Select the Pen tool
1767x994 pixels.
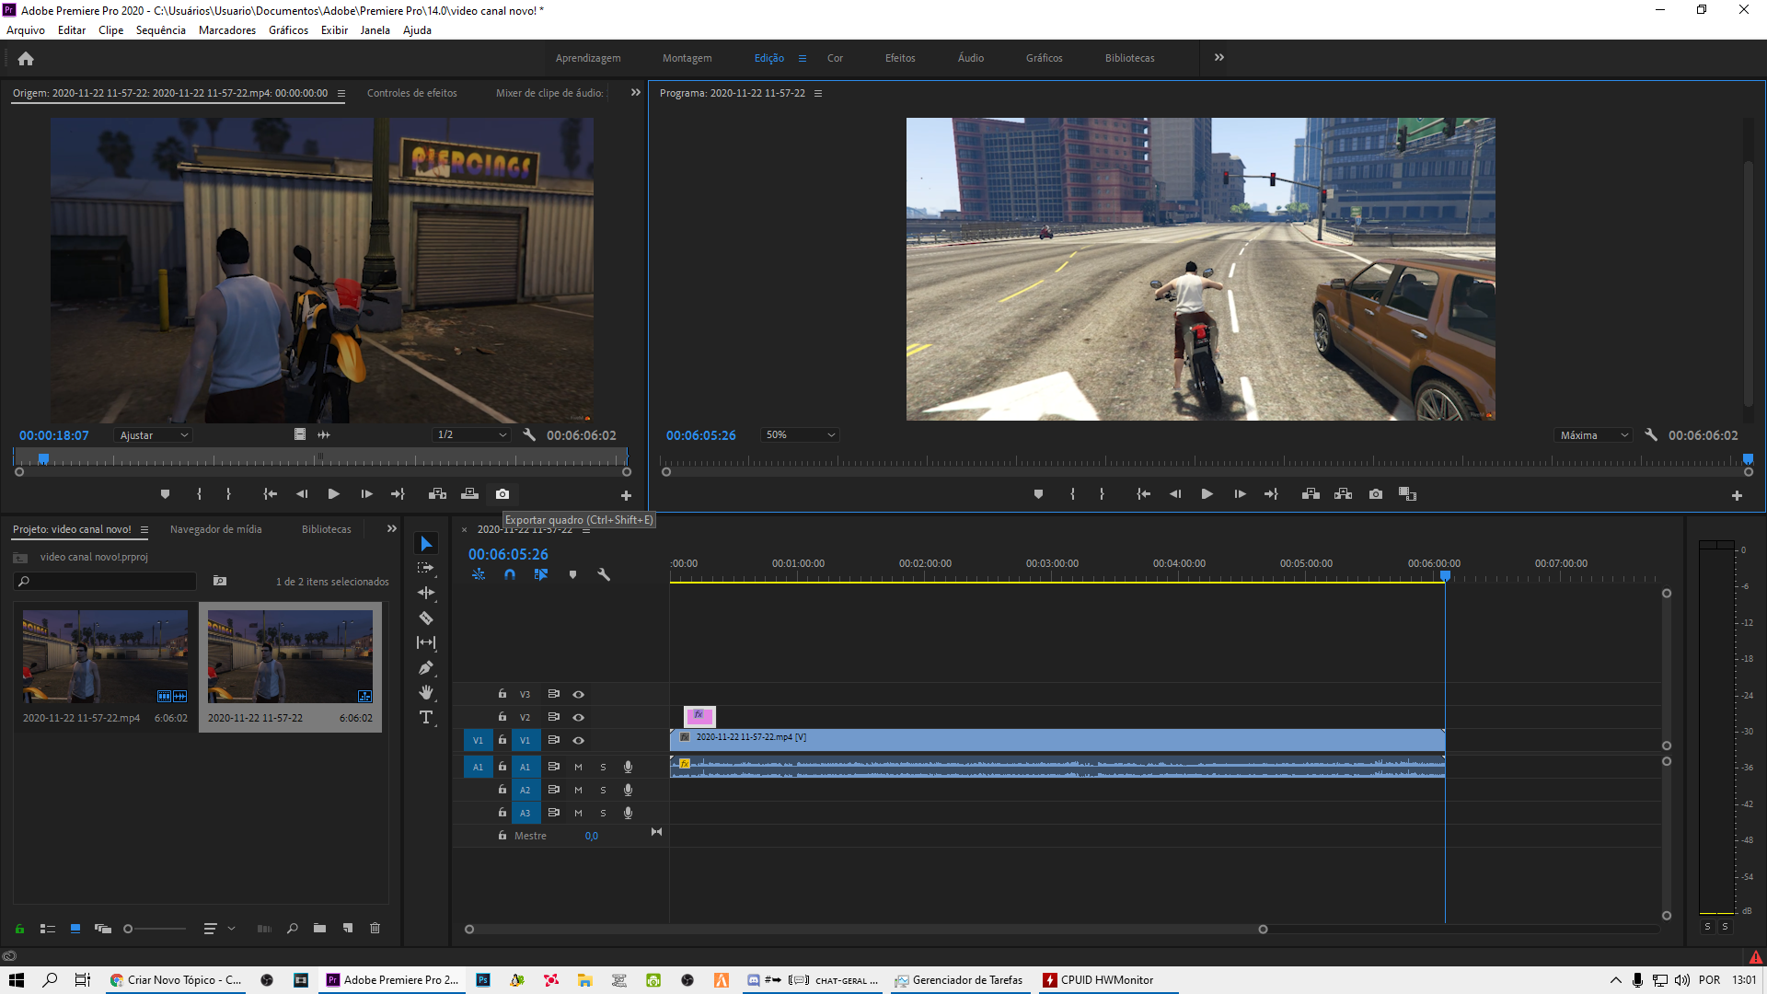pos(426,667)
